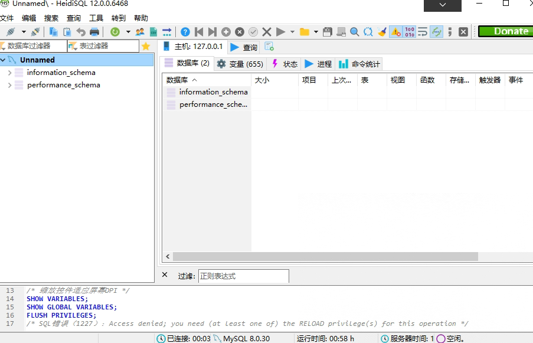Go to first row icon
Viewport: 533px width, 343px height.
(199, 32)
